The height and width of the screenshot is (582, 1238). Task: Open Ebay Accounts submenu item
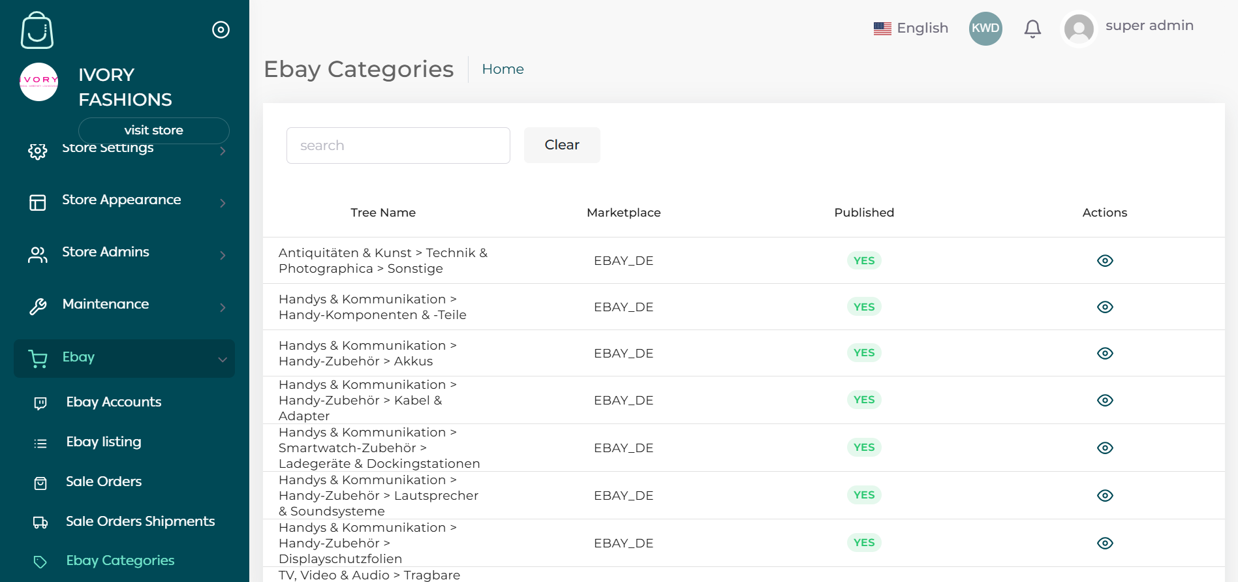coord(114,402)
